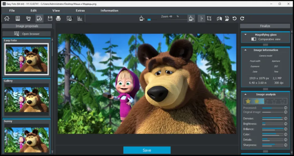Screen dimensions: 294x156
Task: Click the star rating bar
Action: [x=265, y=101]
